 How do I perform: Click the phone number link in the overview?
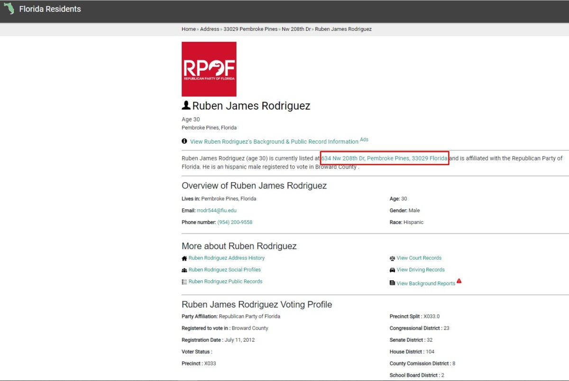coord(235,222)
